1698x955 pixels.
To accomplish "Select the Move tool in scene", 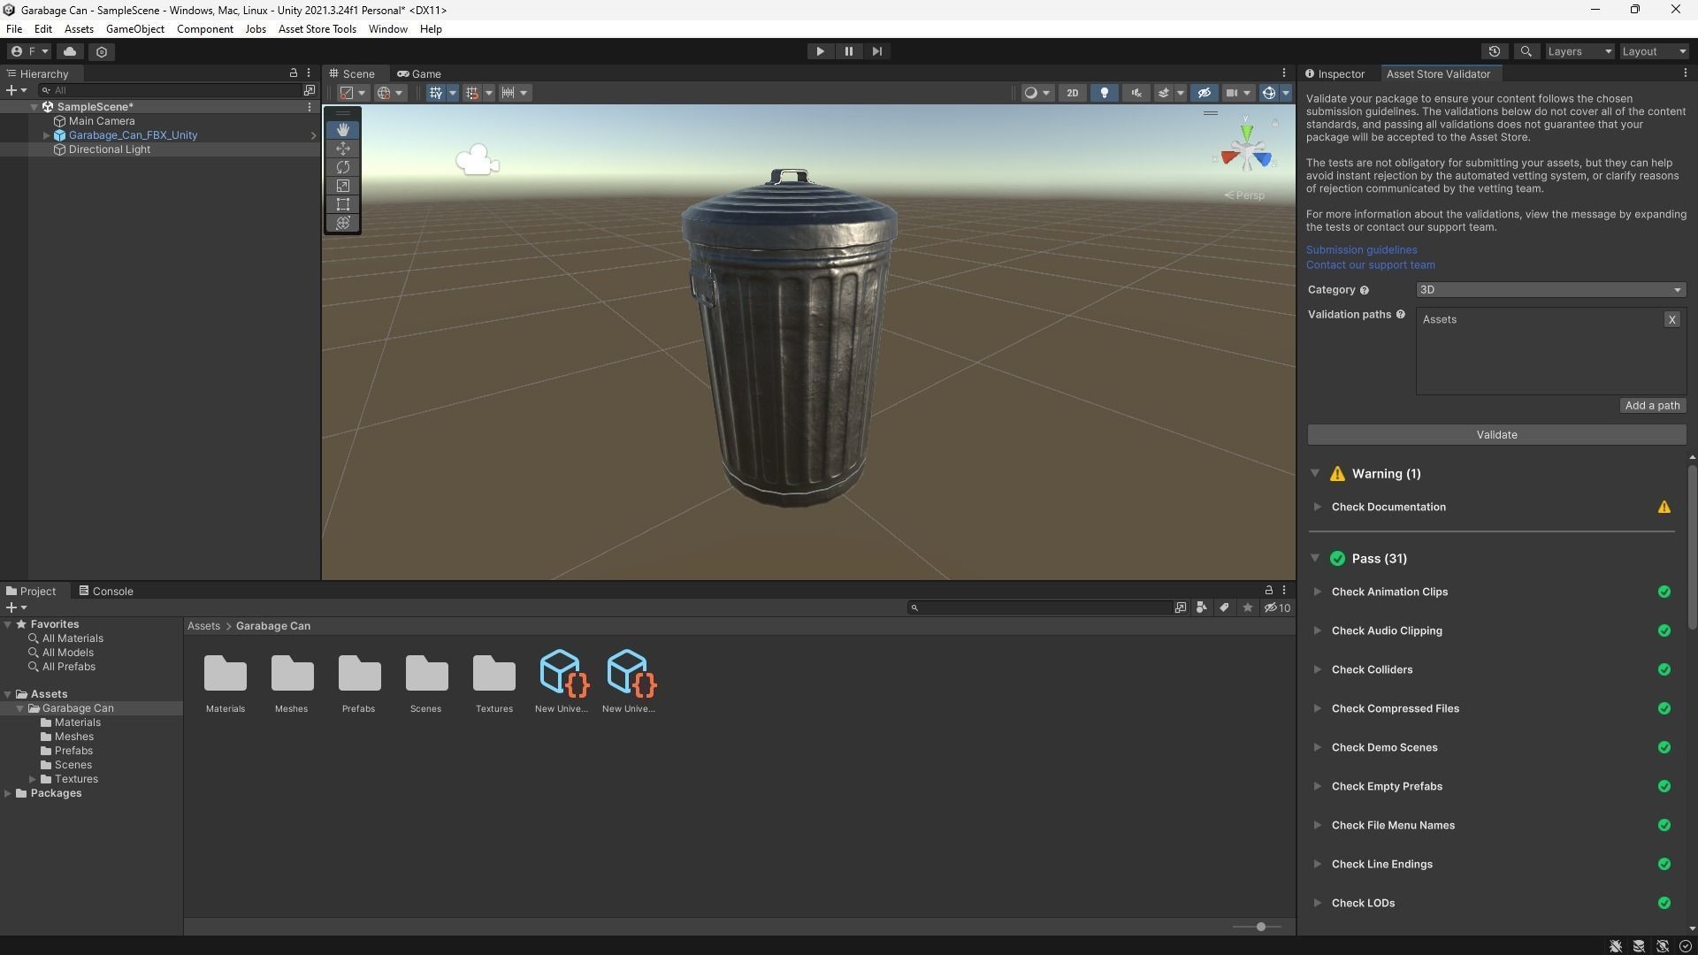I will click(x=343, y=149).
